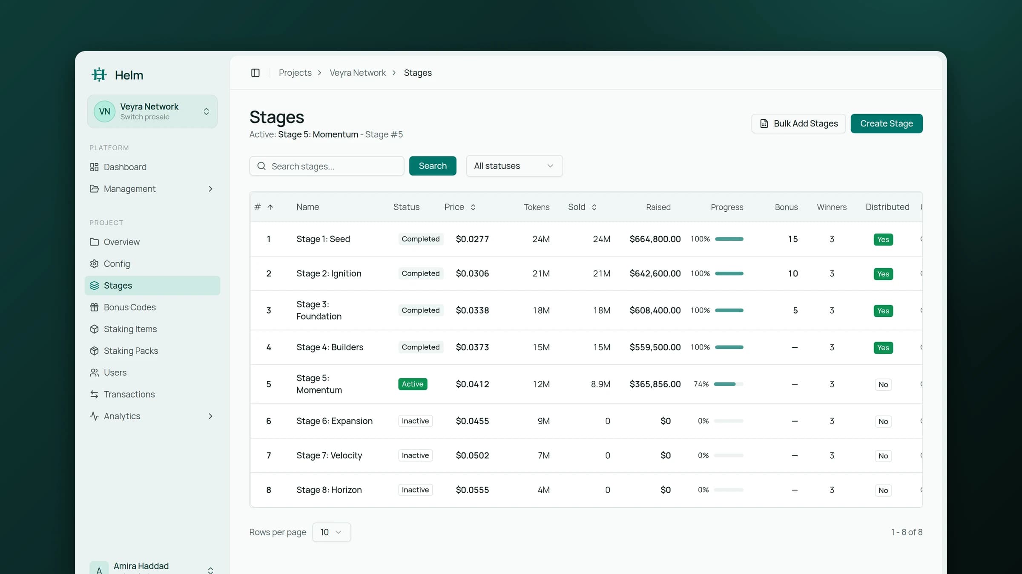This screenshot has width=1022, height=574.
Task: Click Stage 5 Momentum 74% progress bar
Action: 729,384
